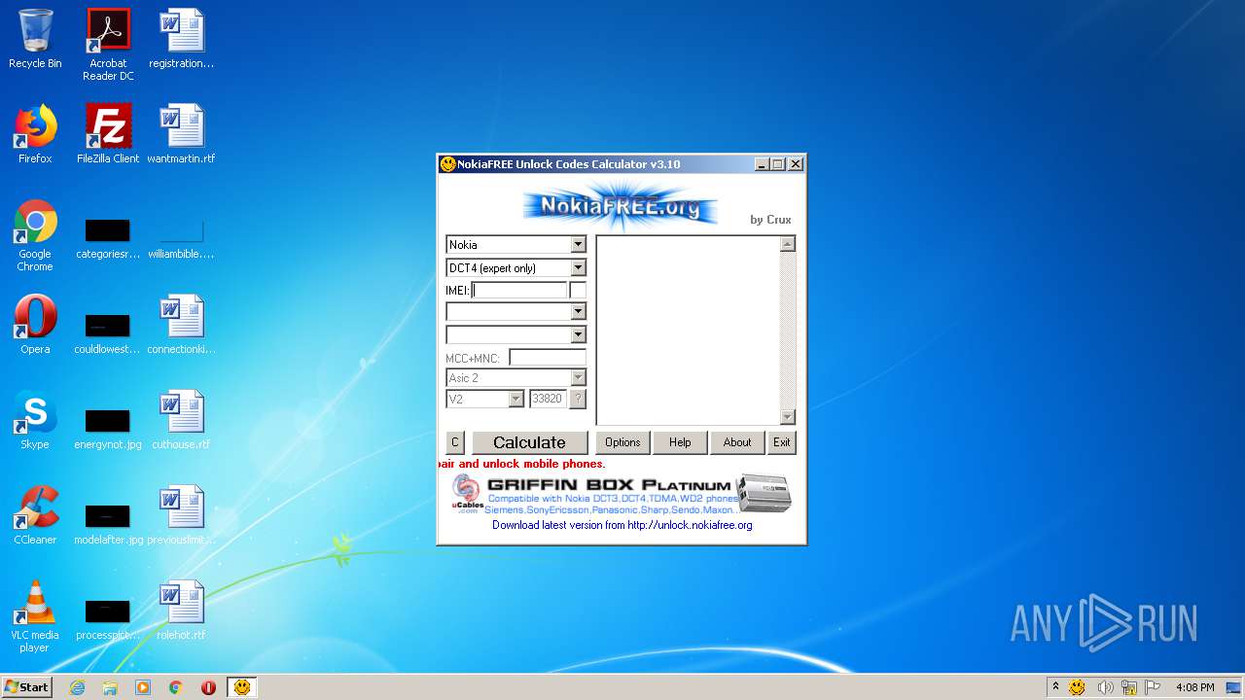Screen dimensions: 1245x700
Task: Select energynot.jpg file icon
Action: (108, 429)
